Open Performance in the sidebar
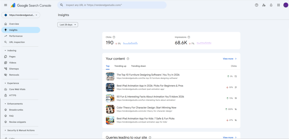The width and height of the screenshot is (289, 139). pyautogui.click(x=21, y=36)
